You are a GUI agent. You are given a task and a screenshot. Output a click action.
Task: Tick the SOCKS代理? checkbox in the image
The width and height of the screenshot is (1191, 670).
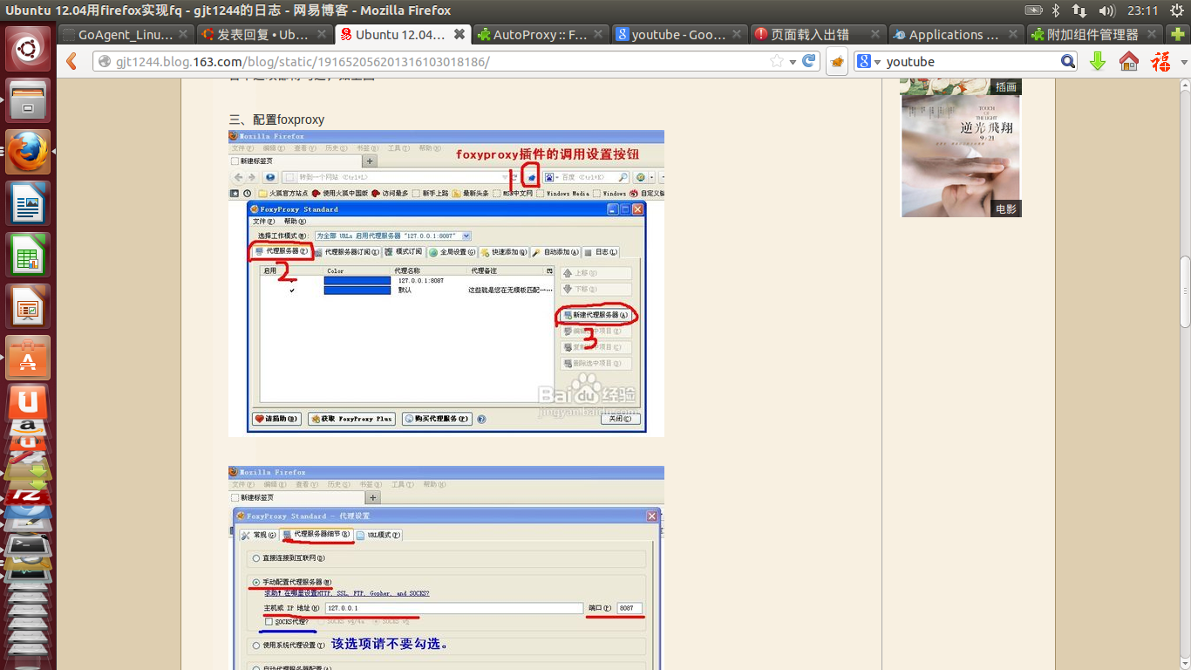pyautogui.click(x=269, y=621)
